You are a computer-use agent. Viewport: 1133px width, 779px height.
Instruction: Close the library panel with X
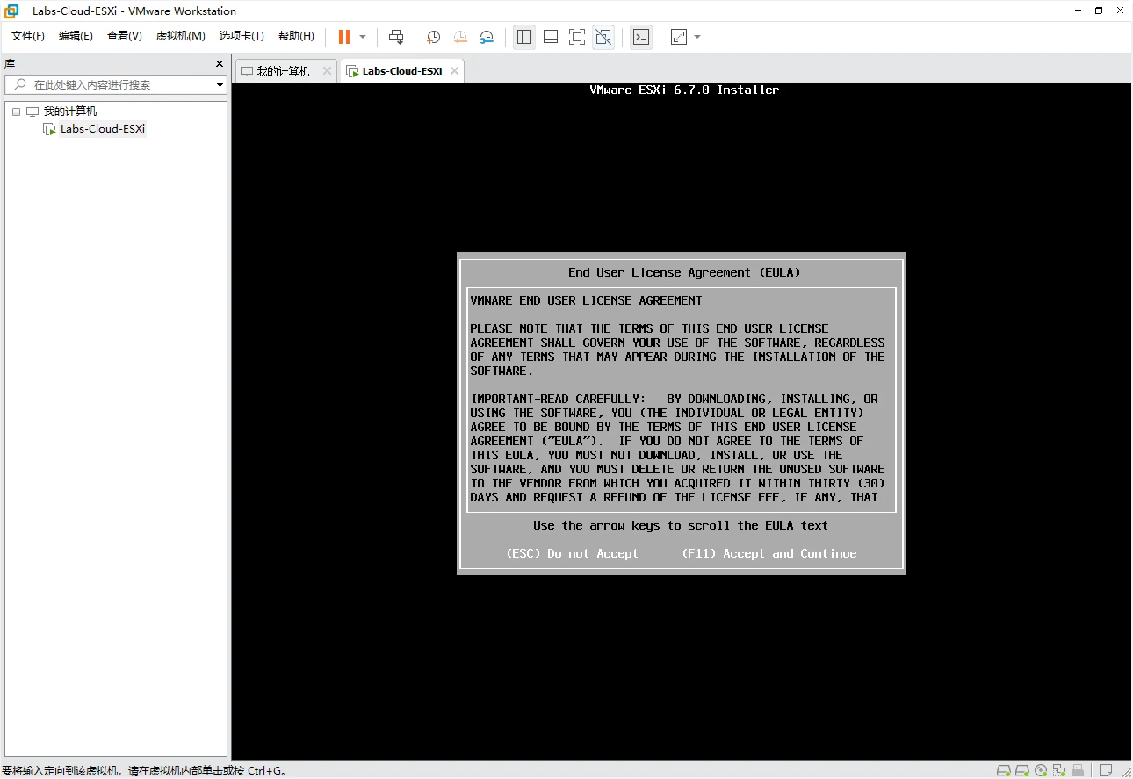pos(220,64)
